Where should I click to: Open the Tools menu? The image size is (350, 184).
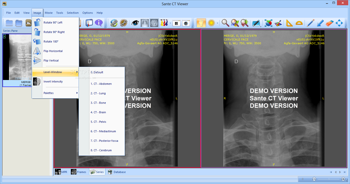[x=60, y=13]
